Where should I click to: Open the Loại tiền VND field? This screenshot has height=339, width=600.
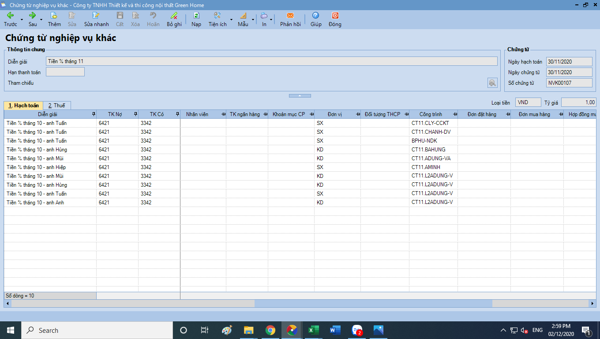[528, 102]
